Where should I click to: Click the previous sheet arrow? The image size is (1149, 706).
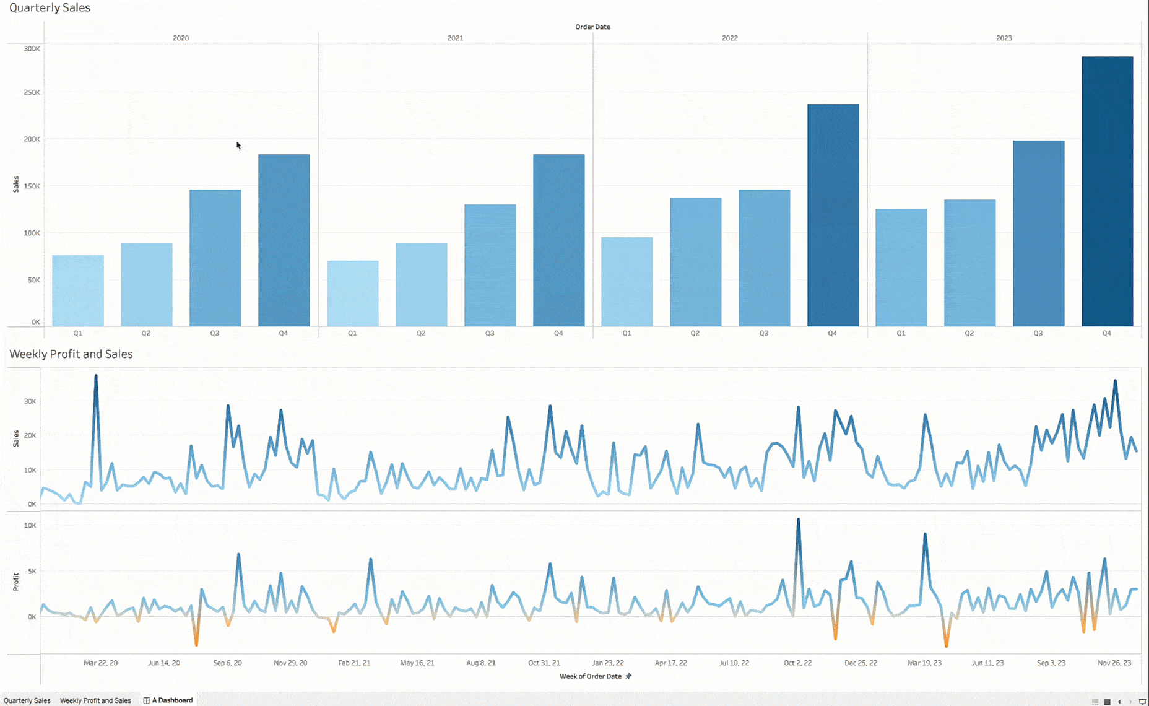click(1119, 701)
